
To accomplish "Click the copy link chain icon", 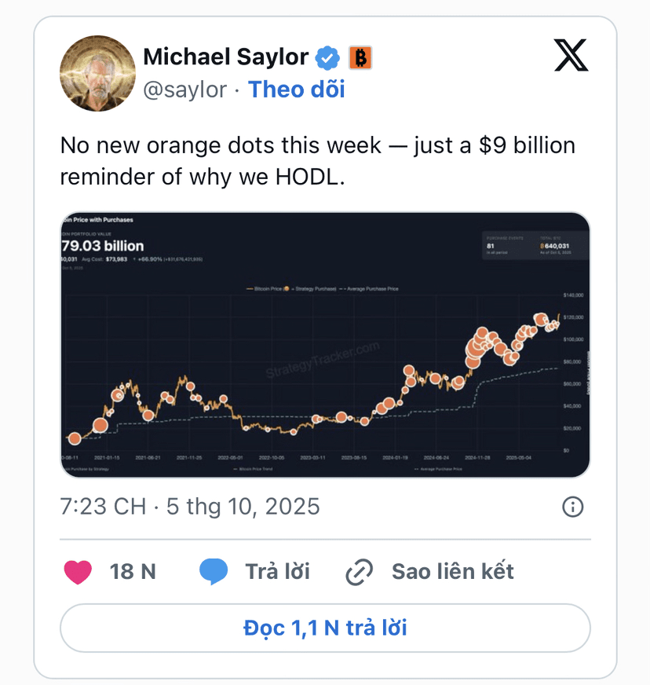I will click(x=360, y=572).
